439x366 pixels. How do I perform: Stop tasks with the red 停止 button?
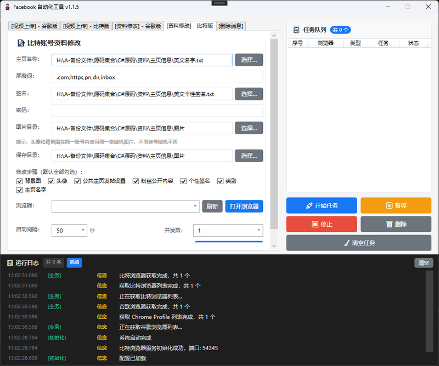click(x=322, y=224)
